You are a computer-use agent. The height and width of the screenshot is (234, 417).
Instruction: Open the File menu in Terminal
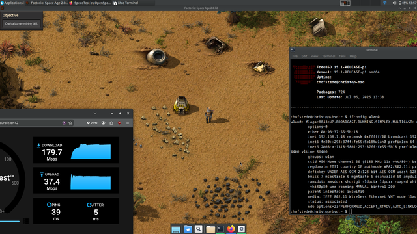295,56
